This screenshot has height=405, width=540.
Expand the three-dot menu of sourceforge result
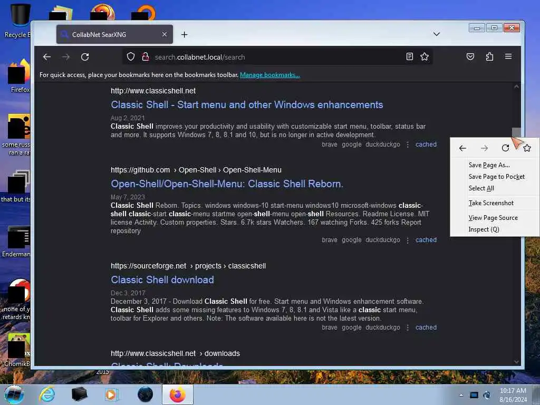coord(408,327)
